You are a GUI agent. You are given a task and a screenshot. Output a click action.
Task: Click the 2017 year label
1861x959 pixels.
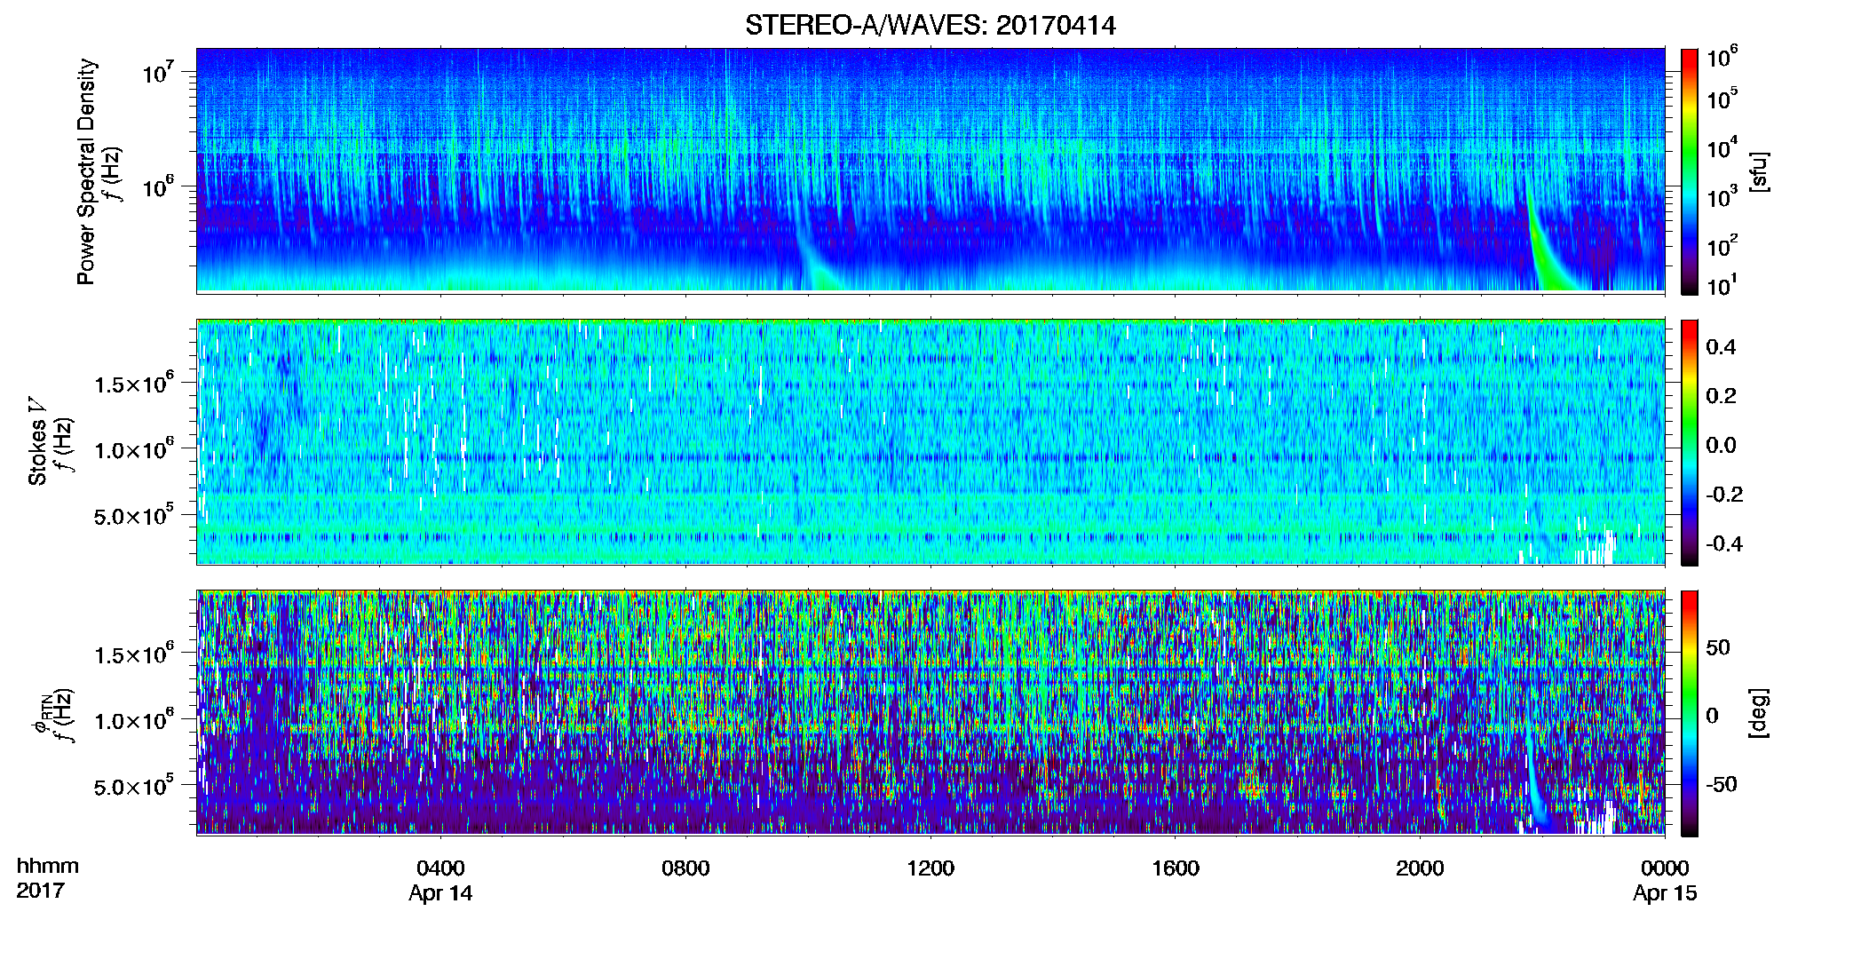(41, 891)
